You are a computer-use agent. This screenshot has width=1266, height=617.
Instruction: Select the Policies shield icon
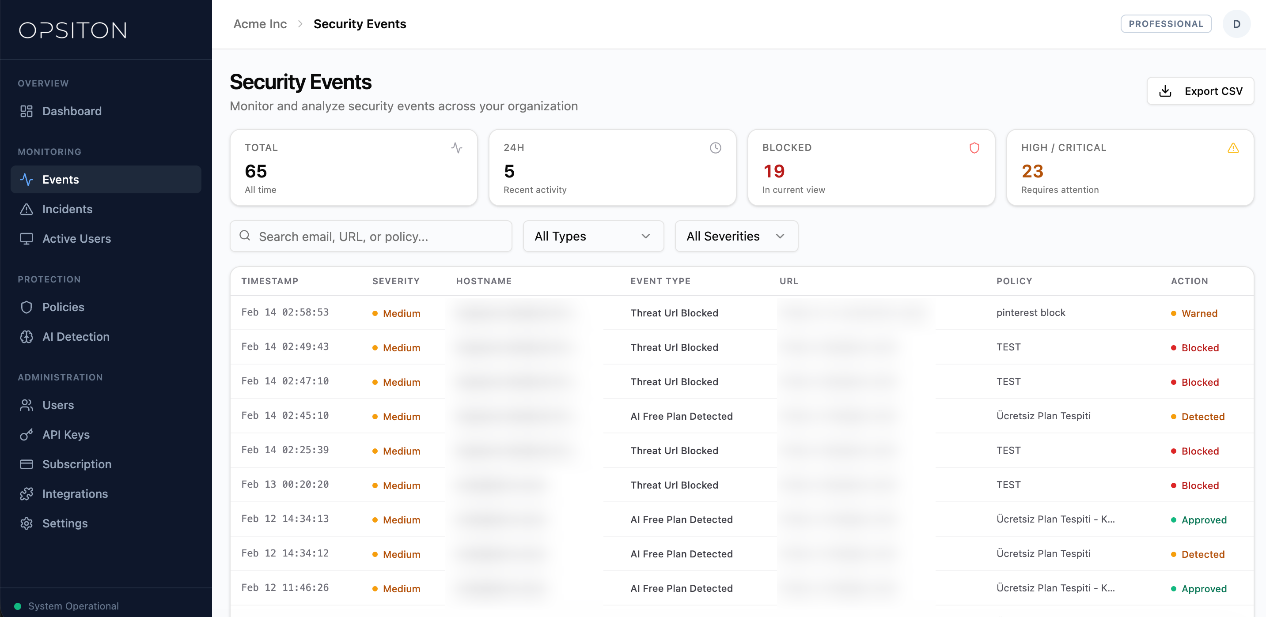tap(27, 307)
